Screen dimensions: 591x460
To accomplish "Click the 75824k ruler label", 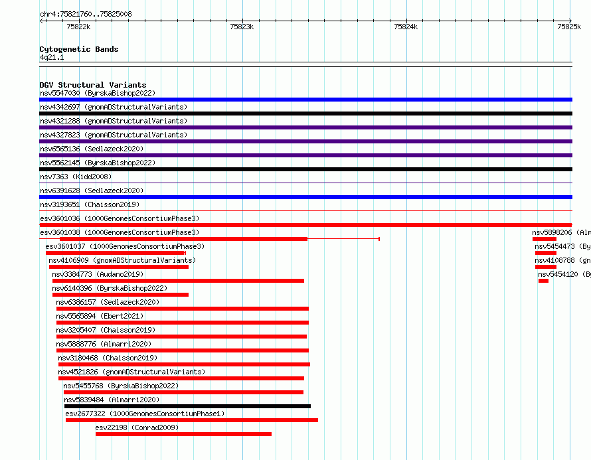I will click(x=406, y=27).
